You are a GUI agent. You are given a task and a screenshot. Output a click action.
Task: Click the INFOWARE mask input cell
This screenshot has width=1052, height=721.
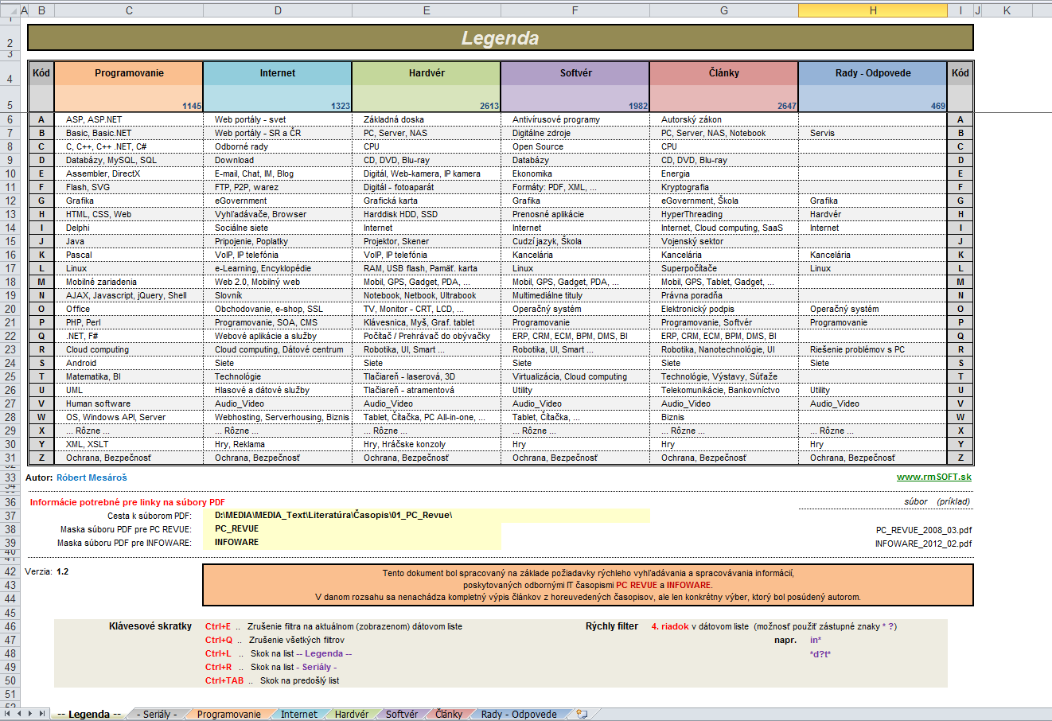point(352,542)
